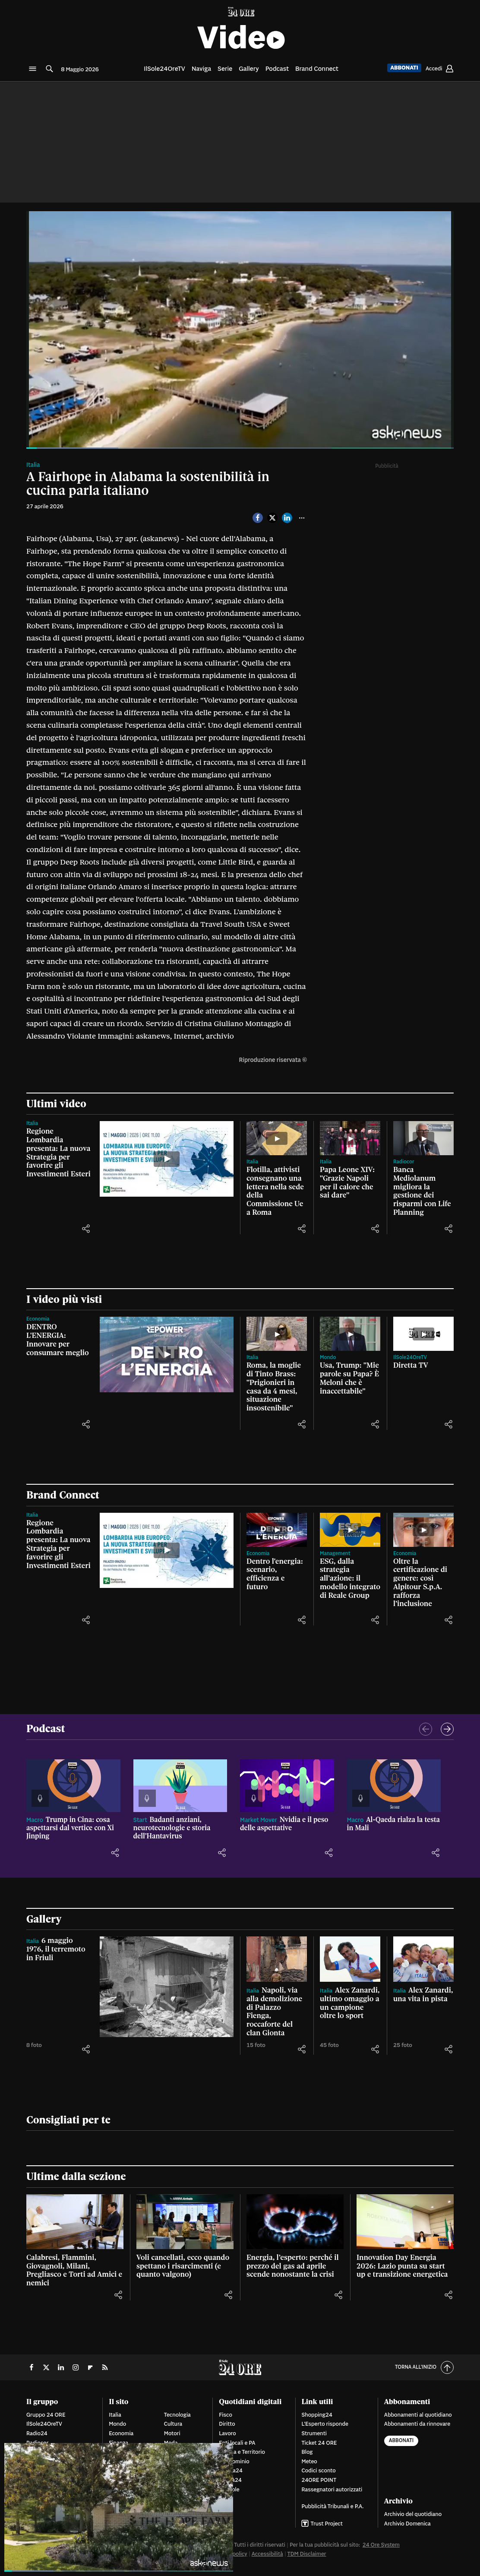Open the footer LinkedIn icon

coord(60,2367)
